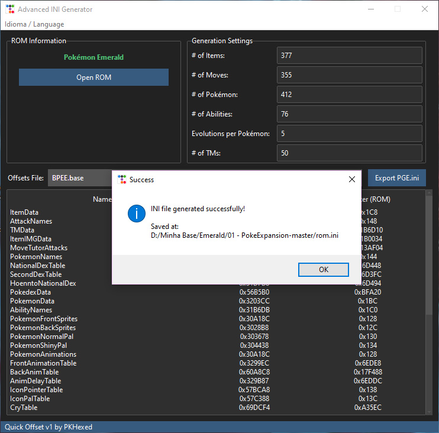The height and width of the screenshot is (433, 439).
Task: Click the Success dialog title icon
Action: (x=122, y=179)
